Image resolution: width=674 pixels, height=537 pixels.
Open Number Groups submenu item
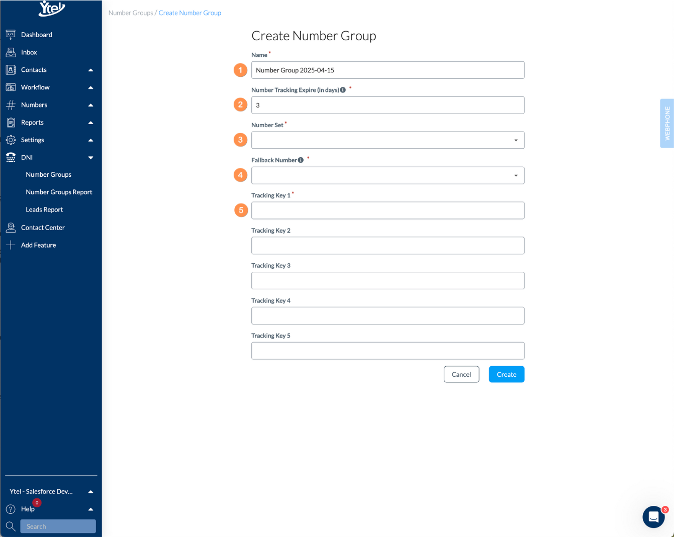(49, 174)
